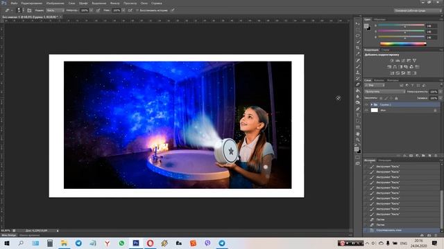Image resolution: width=444 pixels, height=249 pixels.
Task: Open the eraser Mode dropdown
Action: tap(55, 10)
